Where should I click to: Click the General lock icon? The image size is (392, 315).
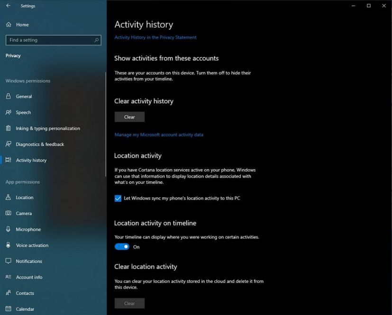[8, 96]
